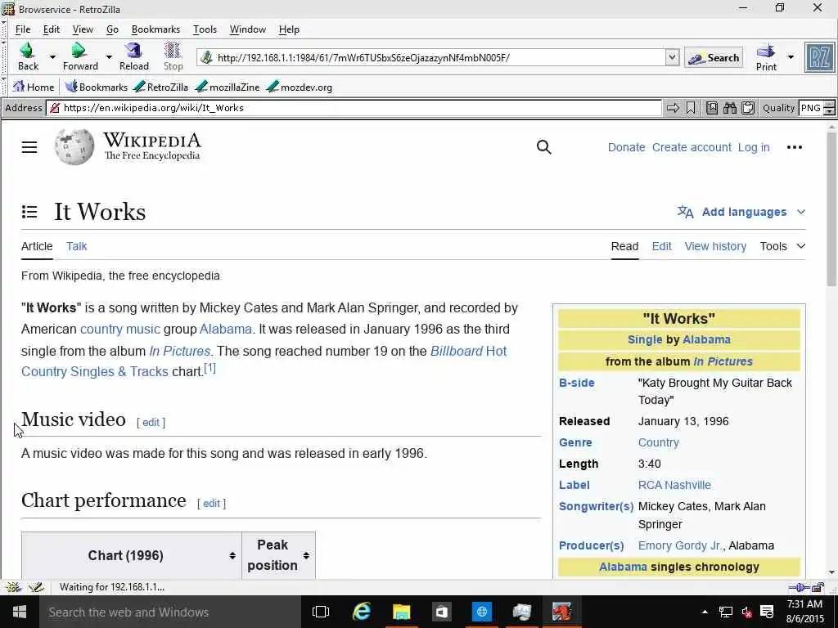The height and width of the screenshot is (628, 838).
Task: Click the Wikipedia search magnifier icon
Action: (543, 147)
